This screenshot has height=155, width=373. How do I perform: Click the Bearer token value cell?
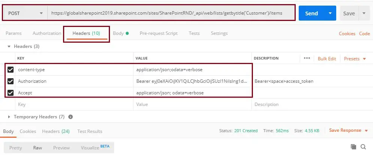pos(192,81)
